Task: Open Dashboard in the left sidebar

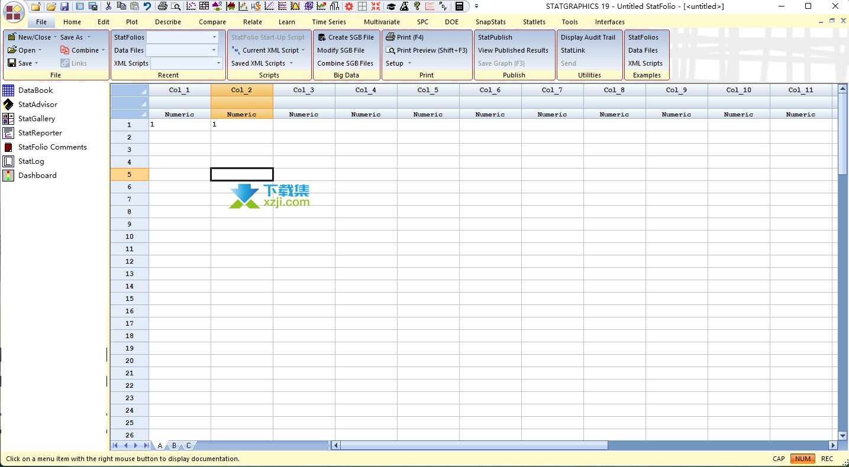Action: pyautogui.click(x=37, y=176)
